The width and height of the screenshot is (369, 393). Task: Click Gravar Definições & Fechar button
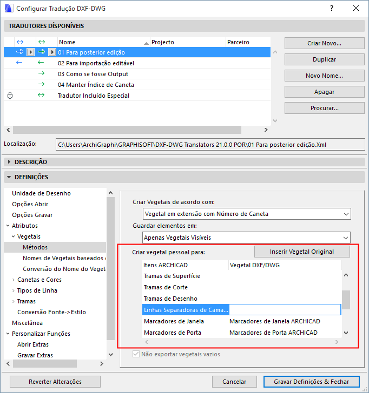click(312, 382)
